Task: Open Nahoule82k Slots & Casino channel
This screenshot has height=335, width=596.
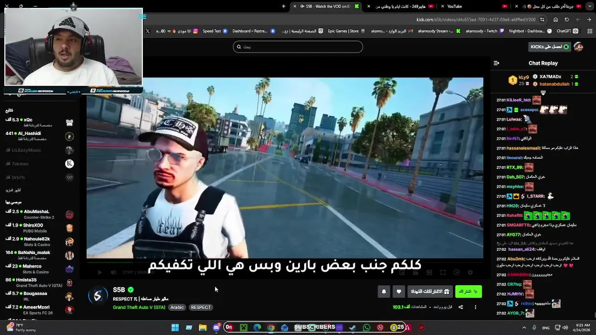Action: [40, 241]
